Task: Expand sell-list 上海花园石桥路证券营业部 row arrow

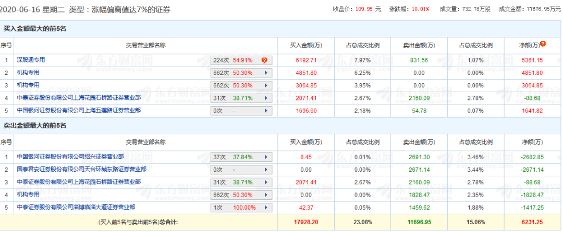Action: click(x=266, y=182)
